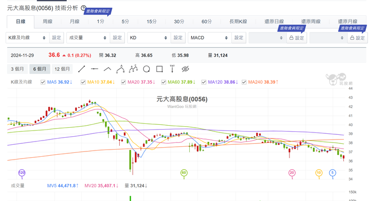The height and width of the screenshot is (201, 372).
Task: Click the 量 31,124 value in quote bar
Action: 218,55
